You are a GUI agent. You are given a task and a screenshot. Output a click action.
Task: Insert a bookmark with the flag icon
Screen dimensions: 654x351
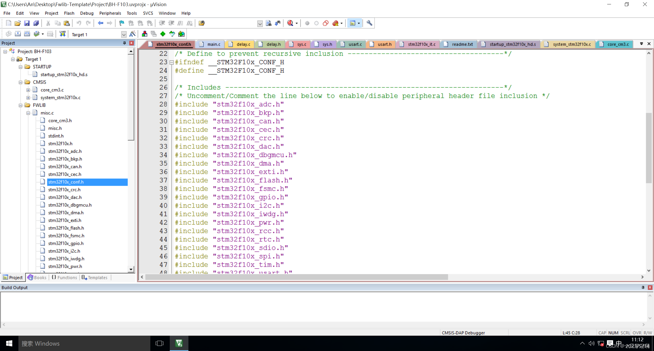coord(121,23)
